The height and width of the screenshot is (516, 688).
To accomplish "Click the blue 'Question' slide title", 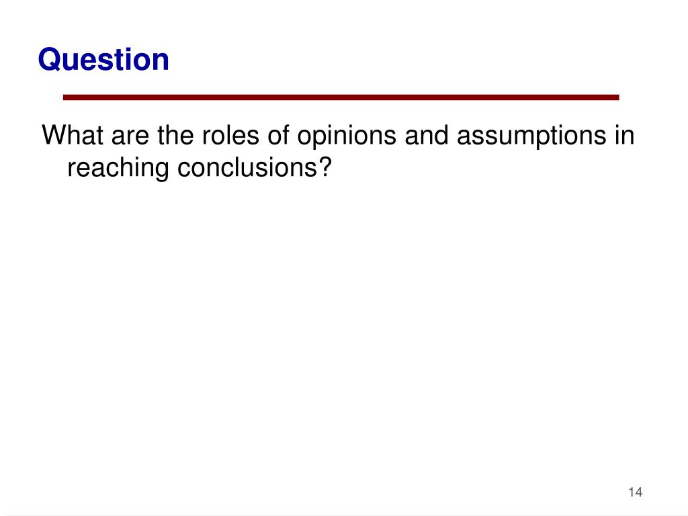I will (x=103, y=60).
